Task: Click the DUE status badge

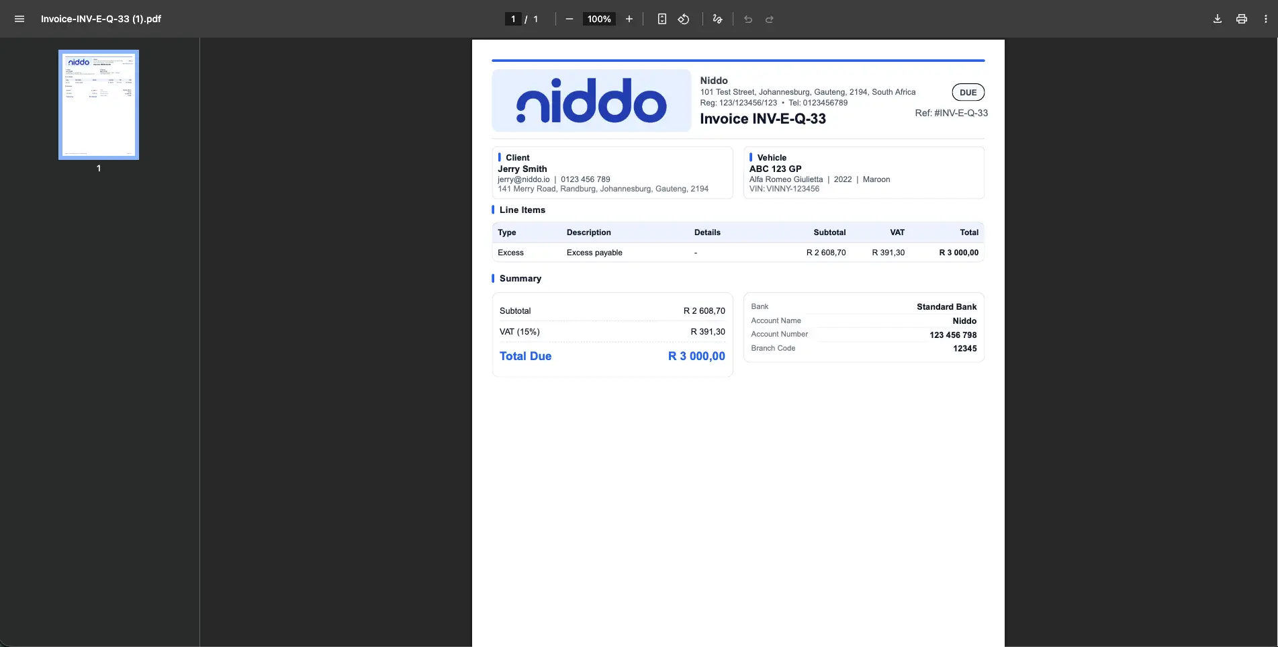Action: point(968,92)
